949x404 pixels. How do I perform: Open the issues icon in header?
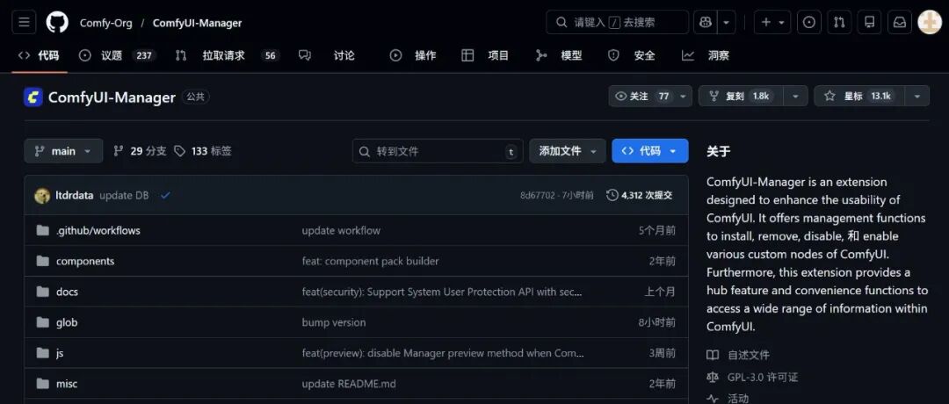pos(808,22)
